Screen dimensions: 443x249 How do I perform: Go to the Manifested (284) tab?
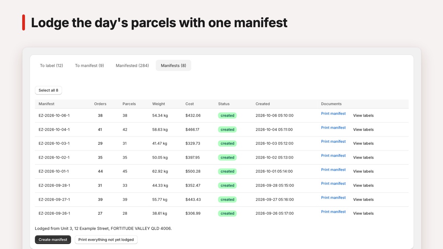(x=132, y=65)
